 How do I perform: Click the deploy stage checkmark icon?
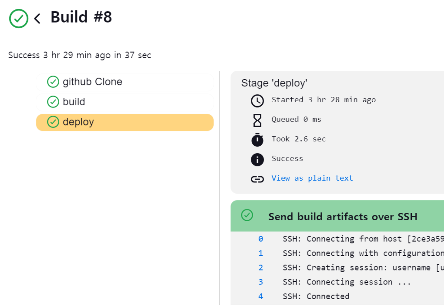(x=53, y=122)
